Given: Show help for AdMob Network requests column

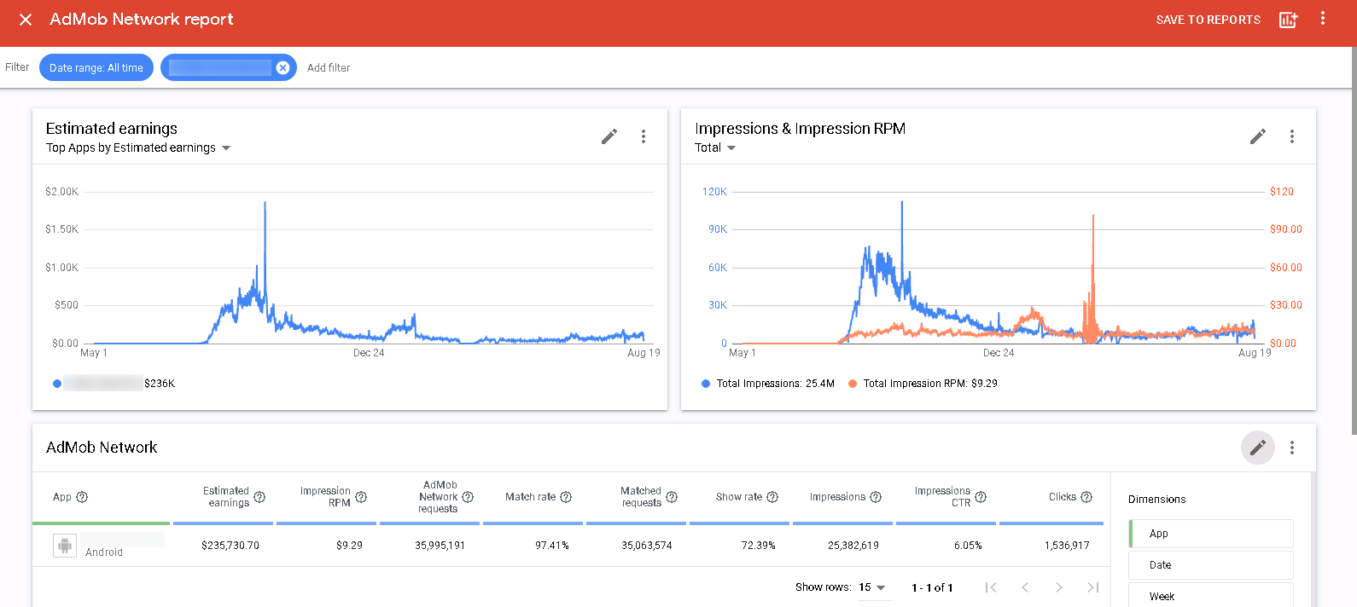Looking at the screenshot, I should coord(468,497).
